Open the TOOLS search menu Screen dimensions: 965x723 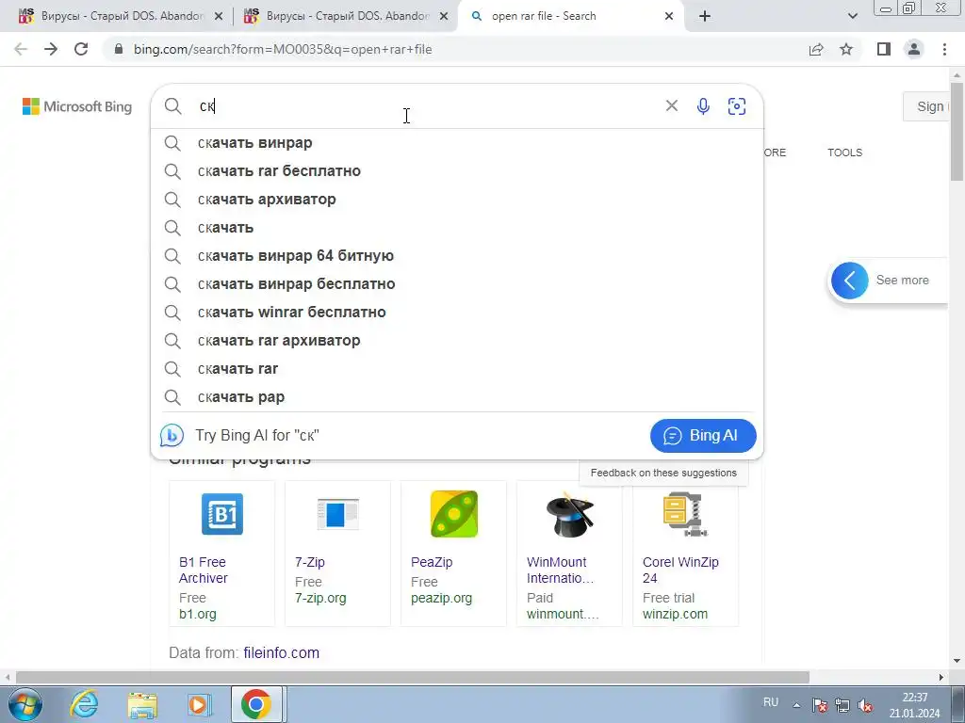(x=844, y=153)
